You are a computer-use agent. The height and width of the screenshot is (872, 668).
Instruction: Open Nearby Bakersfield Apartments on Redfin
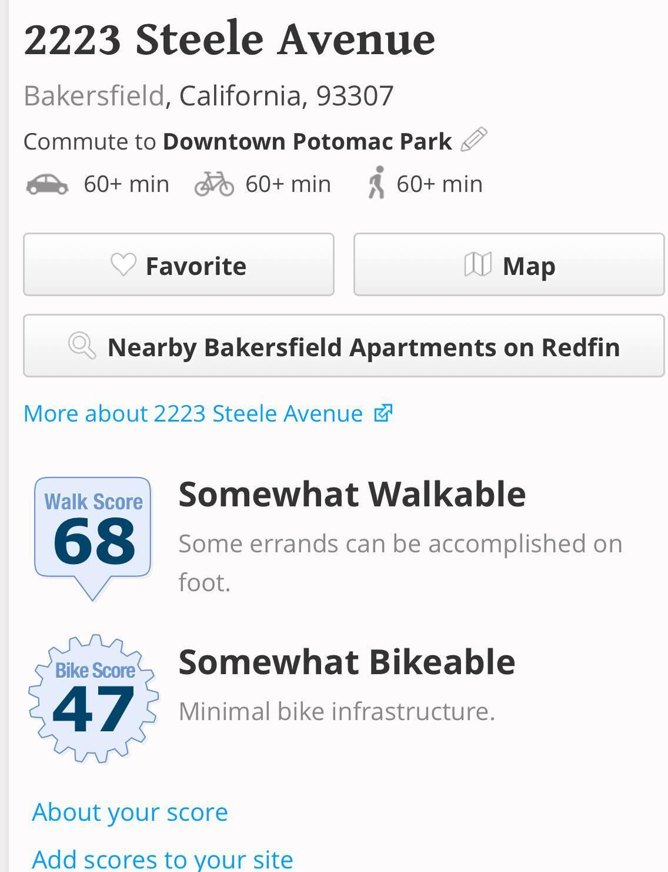point(343,346)
